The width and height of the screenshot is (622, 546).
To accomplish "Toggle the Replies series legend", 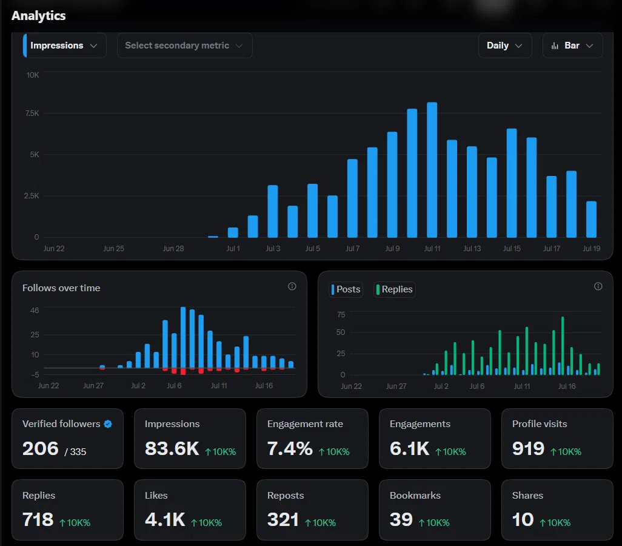I will click(x=394, y=289).
